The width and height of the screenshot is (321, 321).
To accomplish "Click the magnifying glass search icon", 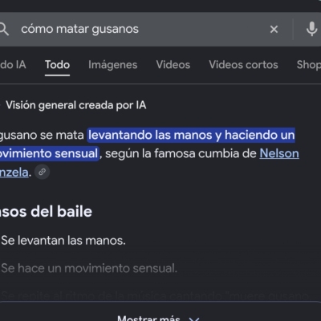I will (x=4, y=29).
